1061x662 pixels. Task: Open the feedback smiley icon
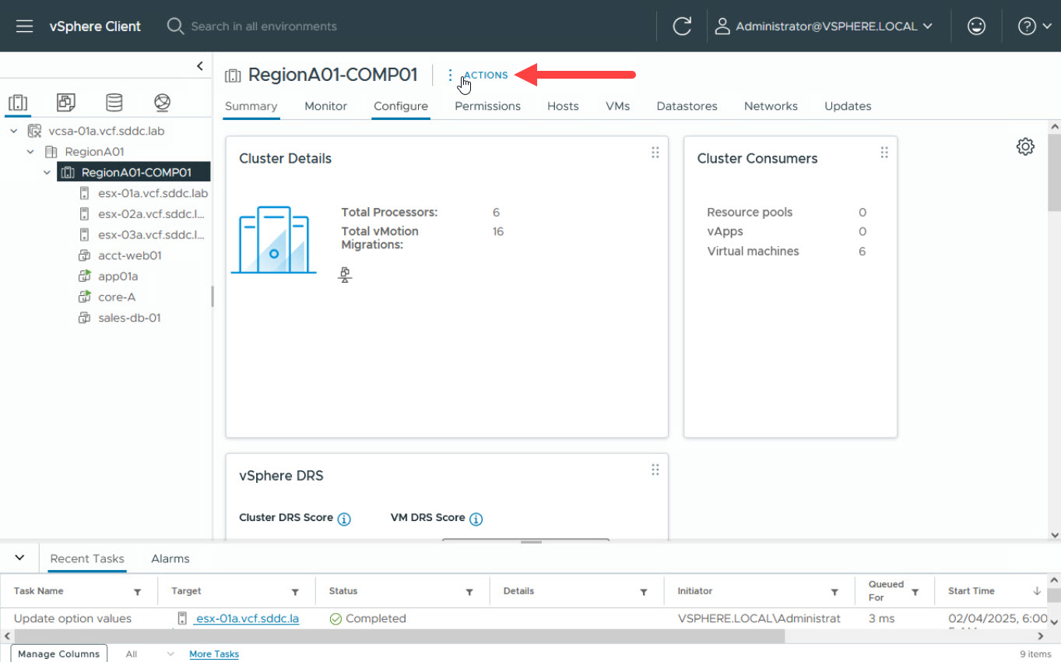(x=976, y=26)
